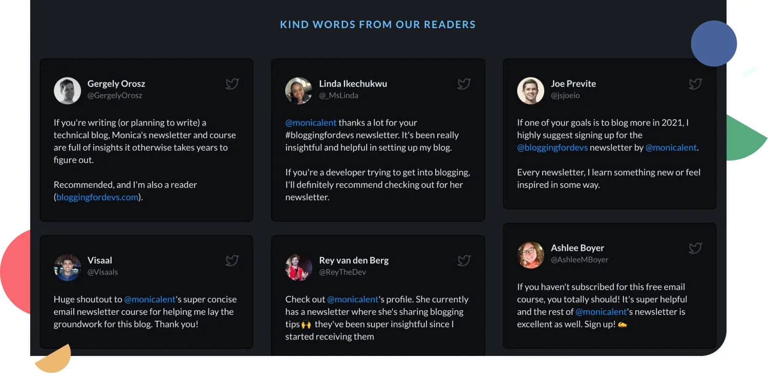
Task: Open the @bloggingfordevs link in Joe's testimonial
Action: [x=552, y=147]
